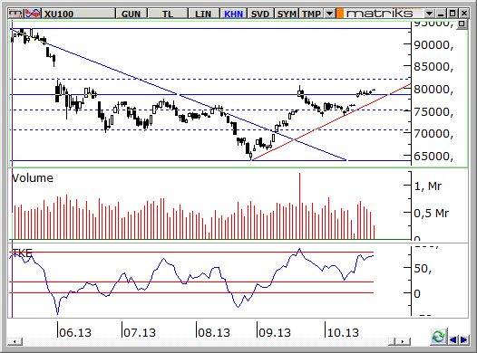Click the scrollbar left arrow
This screenshot has width=477, height=353.
(x=15, y=342)
